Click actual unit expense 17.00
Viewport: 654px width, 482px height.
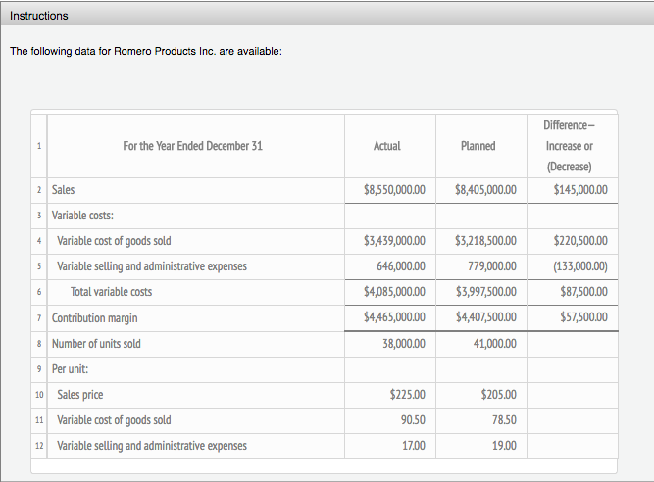click(x=414, y=446)
